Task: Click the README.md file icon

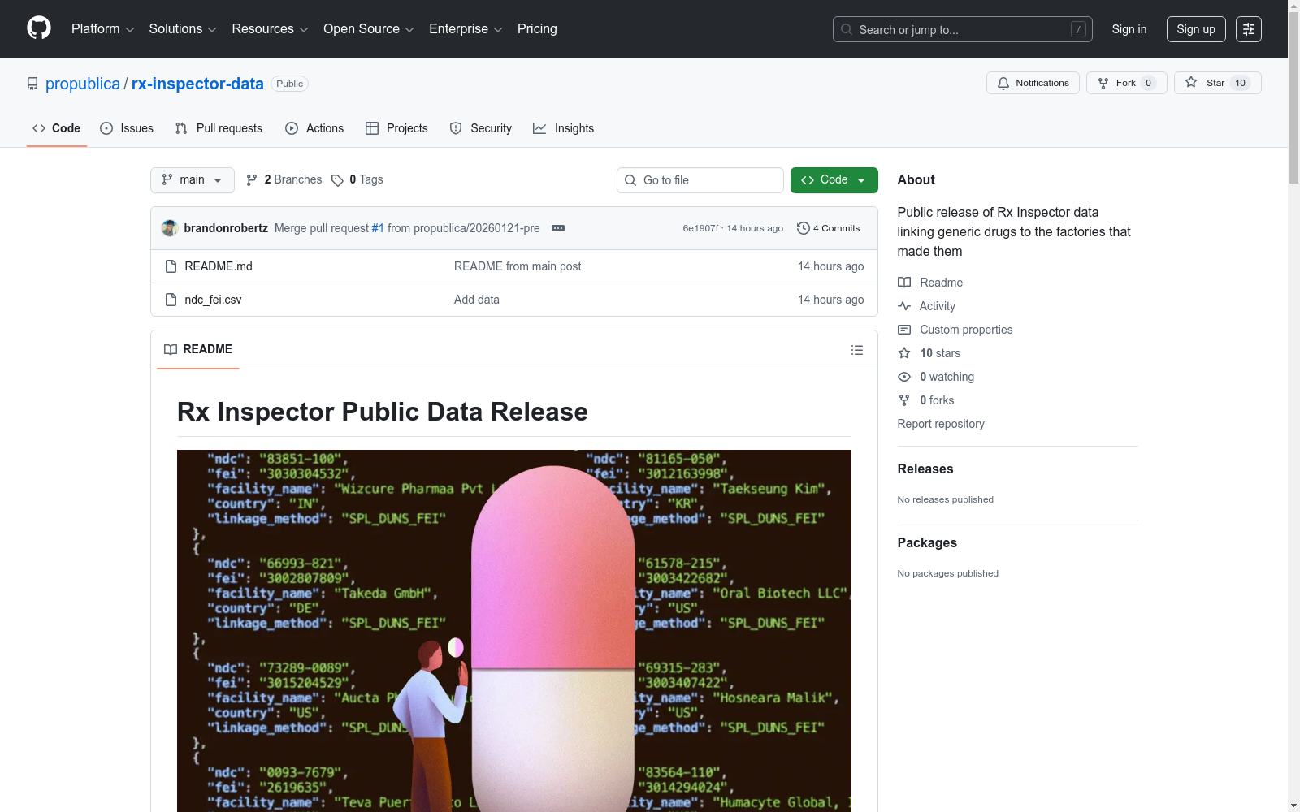Action: pos(171,266)
